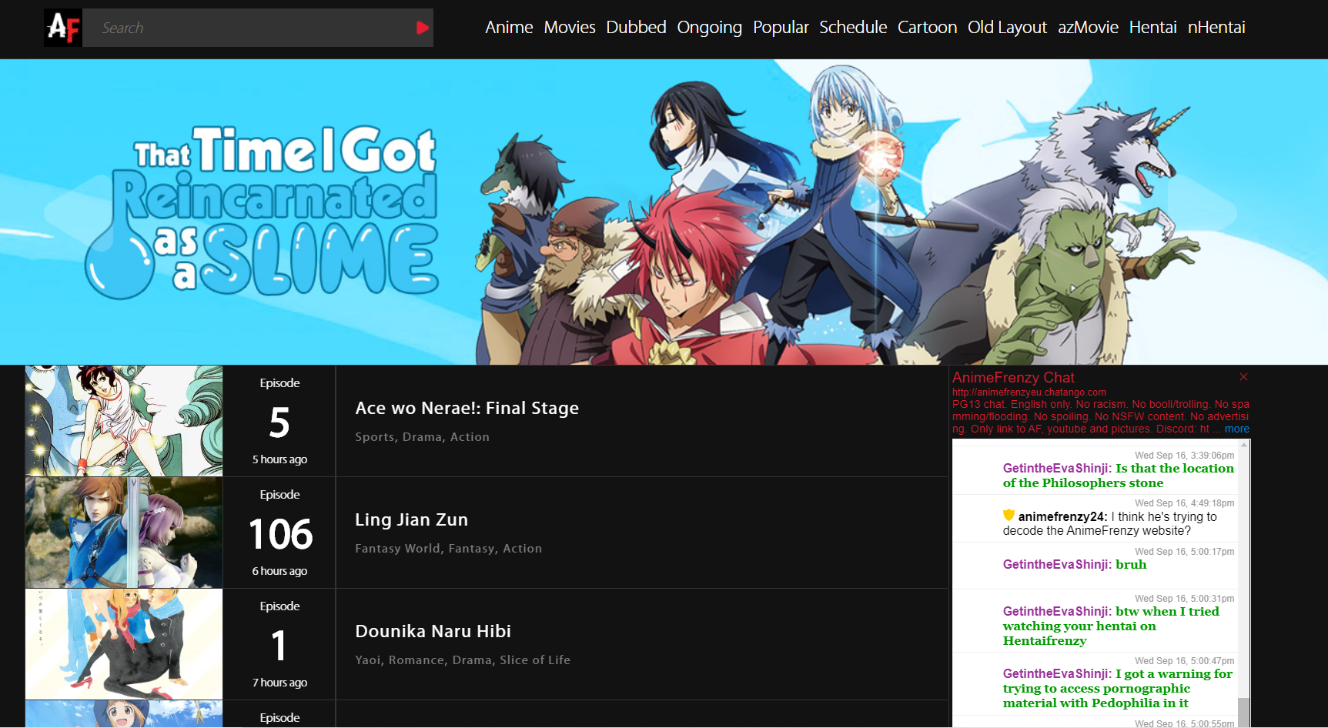The width and height of the screenshot is (1328, 728).
Task: Click the animefrenzy24 username in chat
Action: tap(1062, 516)
